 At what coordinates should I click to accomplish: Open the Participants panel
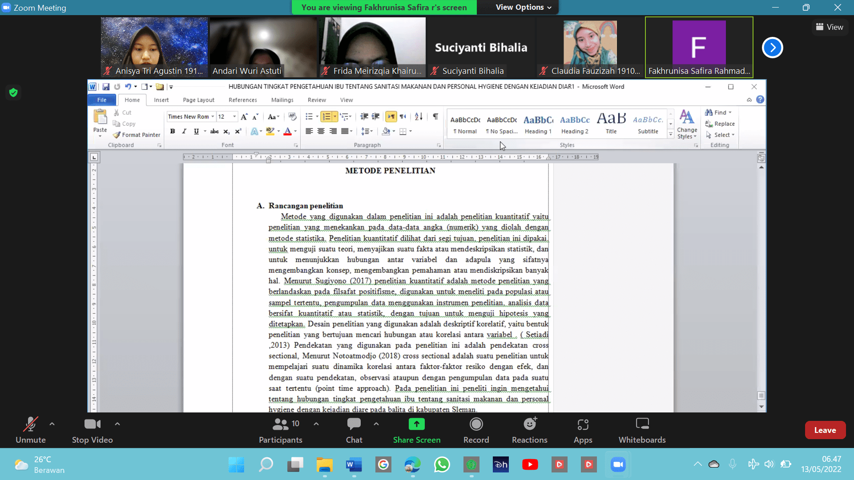(x=281, y=430)
